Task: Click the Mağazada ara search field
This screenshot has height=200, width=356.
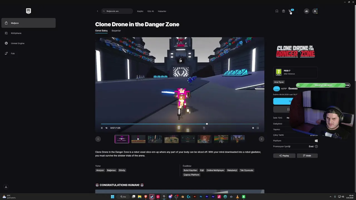Action: tap(117, 11)
